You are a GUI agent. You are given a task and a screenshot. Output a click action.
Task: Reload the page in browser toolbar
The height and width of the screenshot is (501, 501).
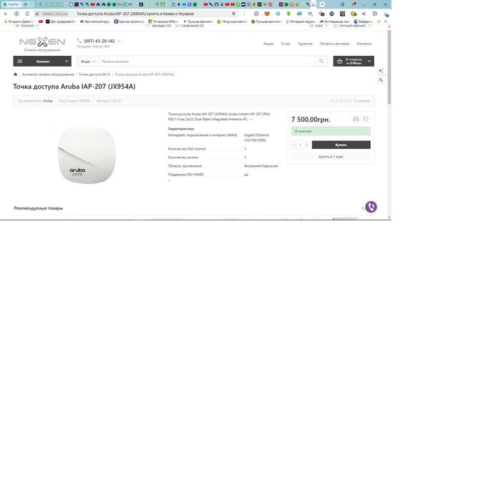[27, 14]
